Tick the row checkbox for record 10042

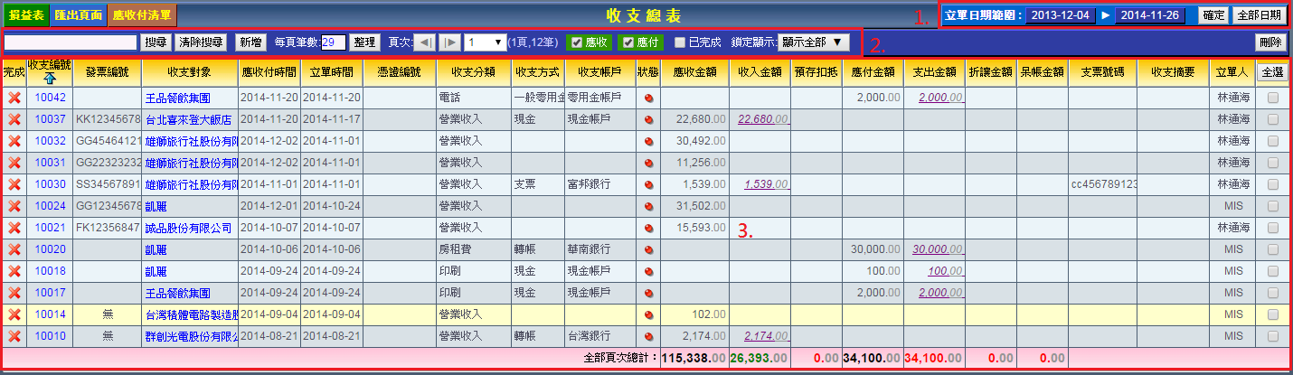(1272, 98)
